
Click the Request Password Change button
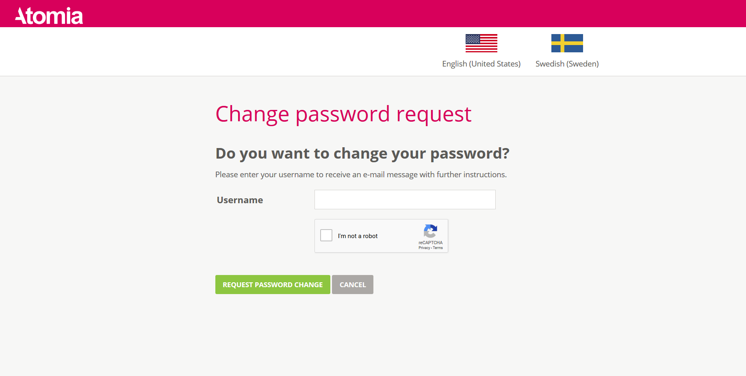click(x=273, y=284)
